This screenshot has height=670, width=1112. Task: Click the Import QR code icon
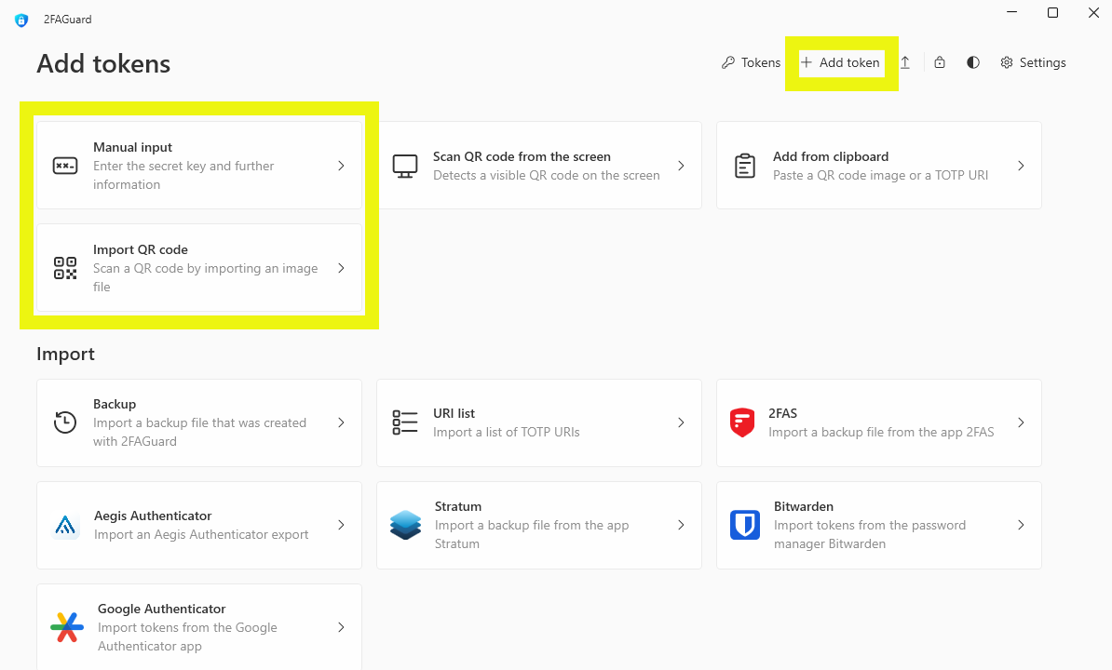point(65,268)
